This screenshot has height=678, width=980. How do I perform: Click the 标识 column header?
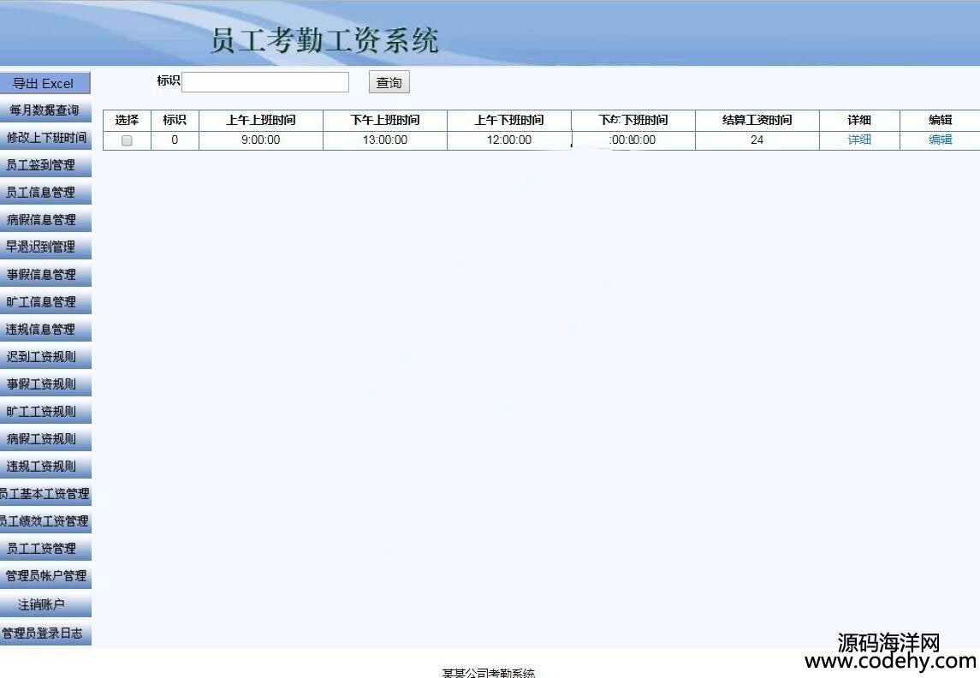[x=175, y=120]
